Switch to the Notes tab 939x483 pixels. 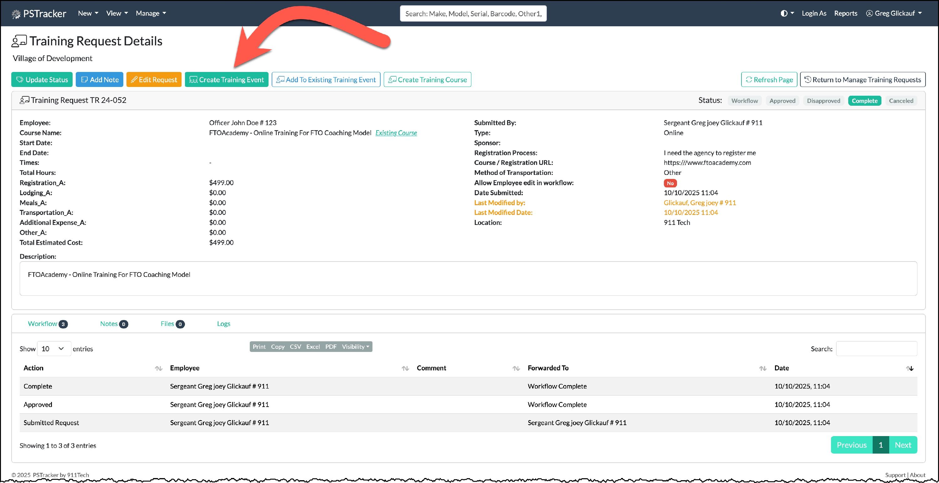[109, 324]
